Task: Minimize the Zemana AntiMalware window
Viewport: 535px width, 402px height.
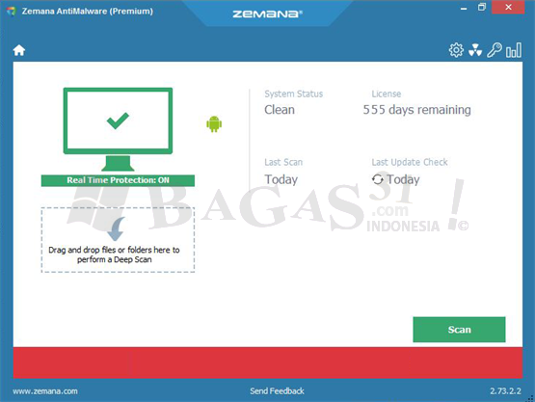Action: coord(464,8)
